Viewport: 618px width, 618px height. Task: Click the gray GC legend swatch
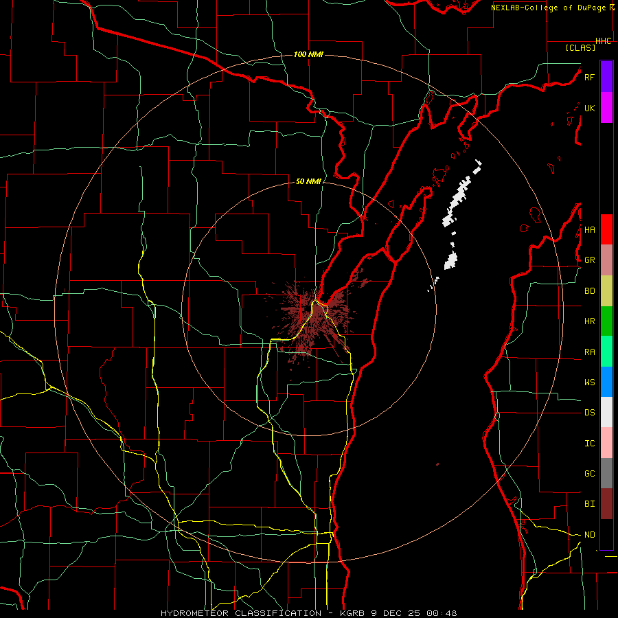click(606, 473)
